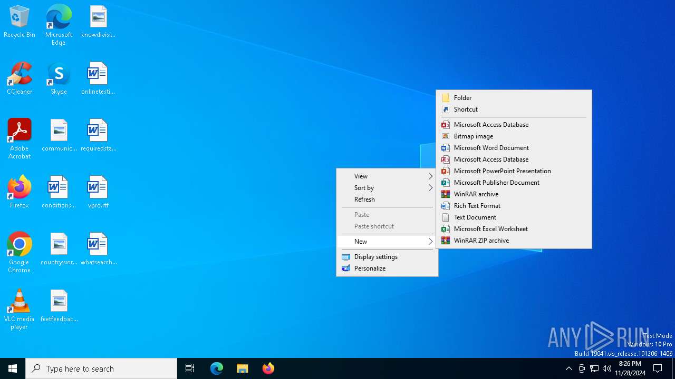Keep the New submenu open
Image resolution: width=675 pixels, height=379 pixels.
(387, 242)
